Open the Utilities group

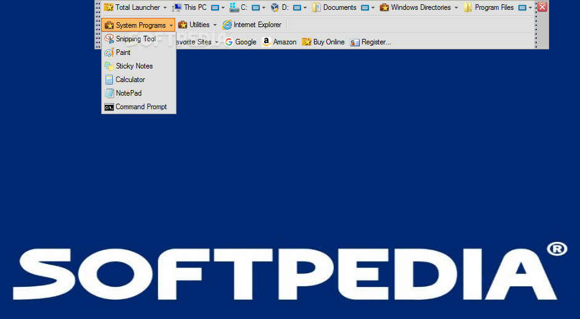[194, 25]
